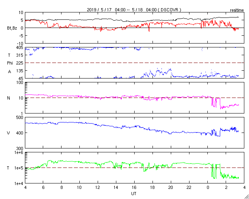
Task: Select the "500" velocity tick label
Action: (20, 117)
